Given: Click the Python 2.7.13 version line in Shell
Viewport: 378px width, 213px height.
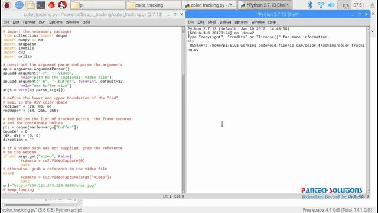Looking at the screenshot, I should pyautogui.click(x=239, y=29).
